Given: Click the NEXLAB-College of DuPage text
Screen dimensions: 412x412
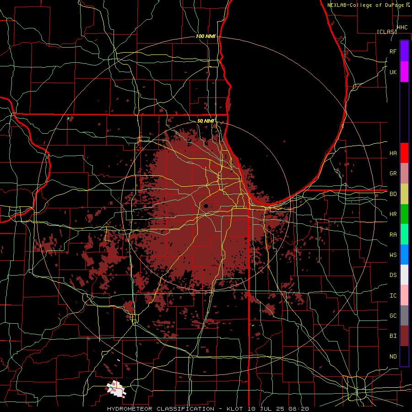Looking at the screenshot, I should click(x=365, y=5).
